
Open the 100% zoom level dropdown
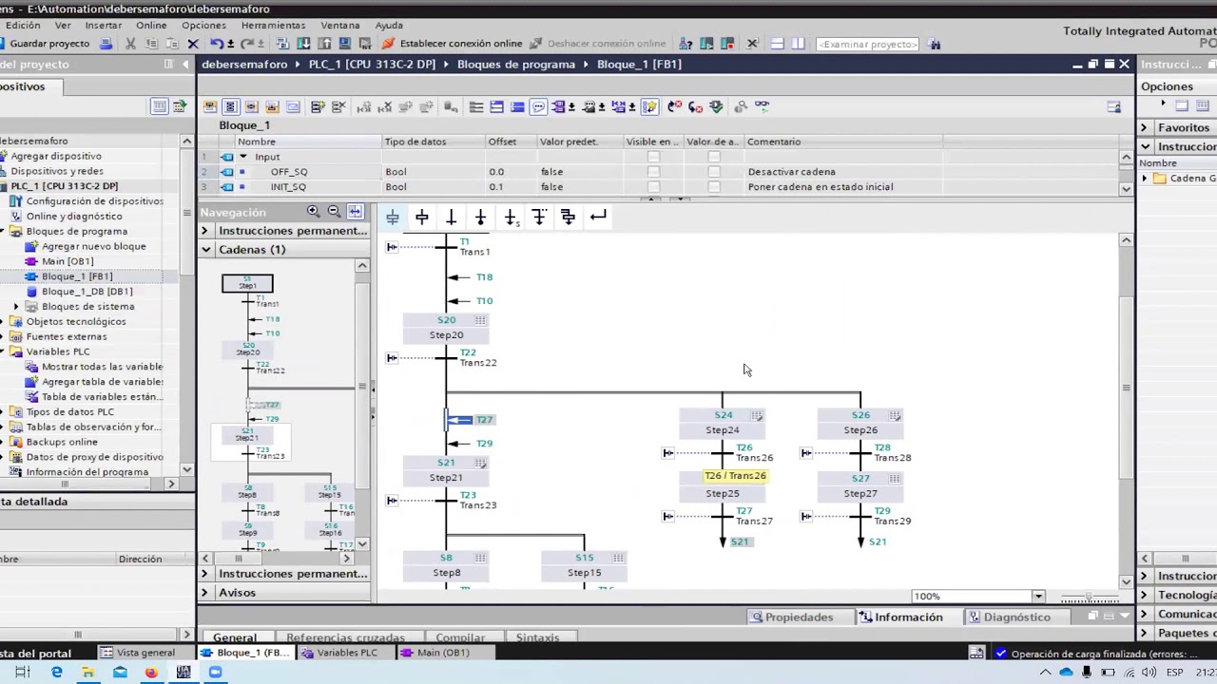tap(1038, 597)
